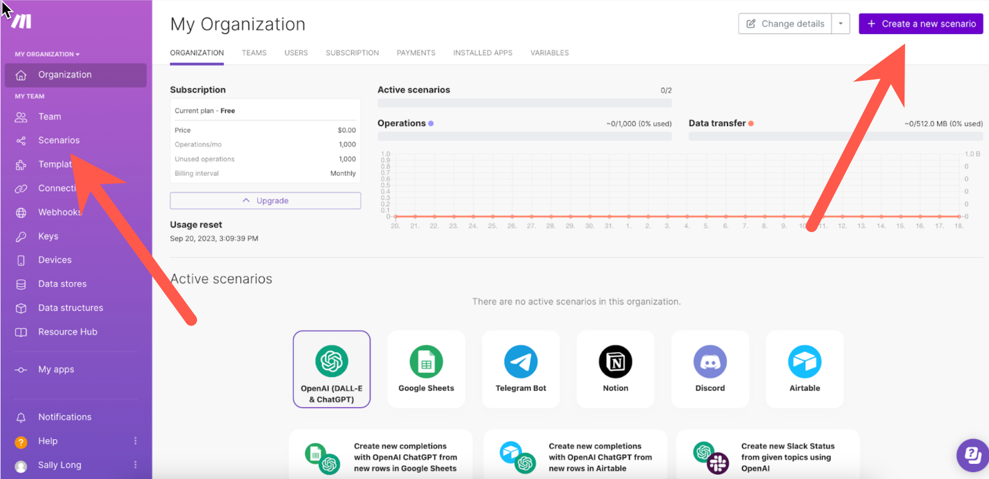Choose the Airtable app card

804,369
